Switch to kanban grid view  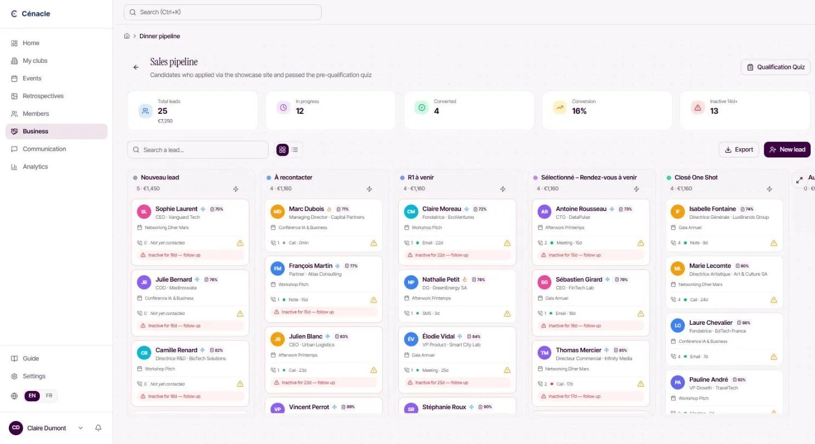tap(282, 150)
